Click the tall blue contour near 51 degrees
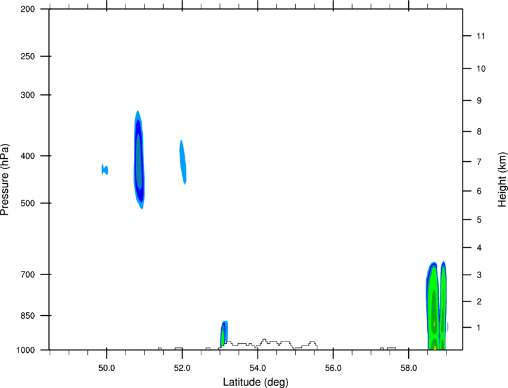The height and width of the screenshot is (388, 508). pyautogui.click(x=139, y=160)
